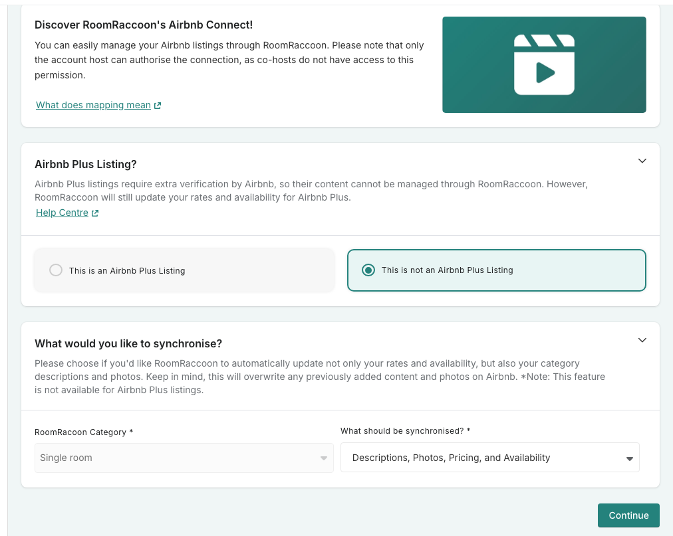Click the 'Discover RoomRaccoon's Airbnb Connect!' heading
This screenshot has height=536, width=673.
coord(144,25)
